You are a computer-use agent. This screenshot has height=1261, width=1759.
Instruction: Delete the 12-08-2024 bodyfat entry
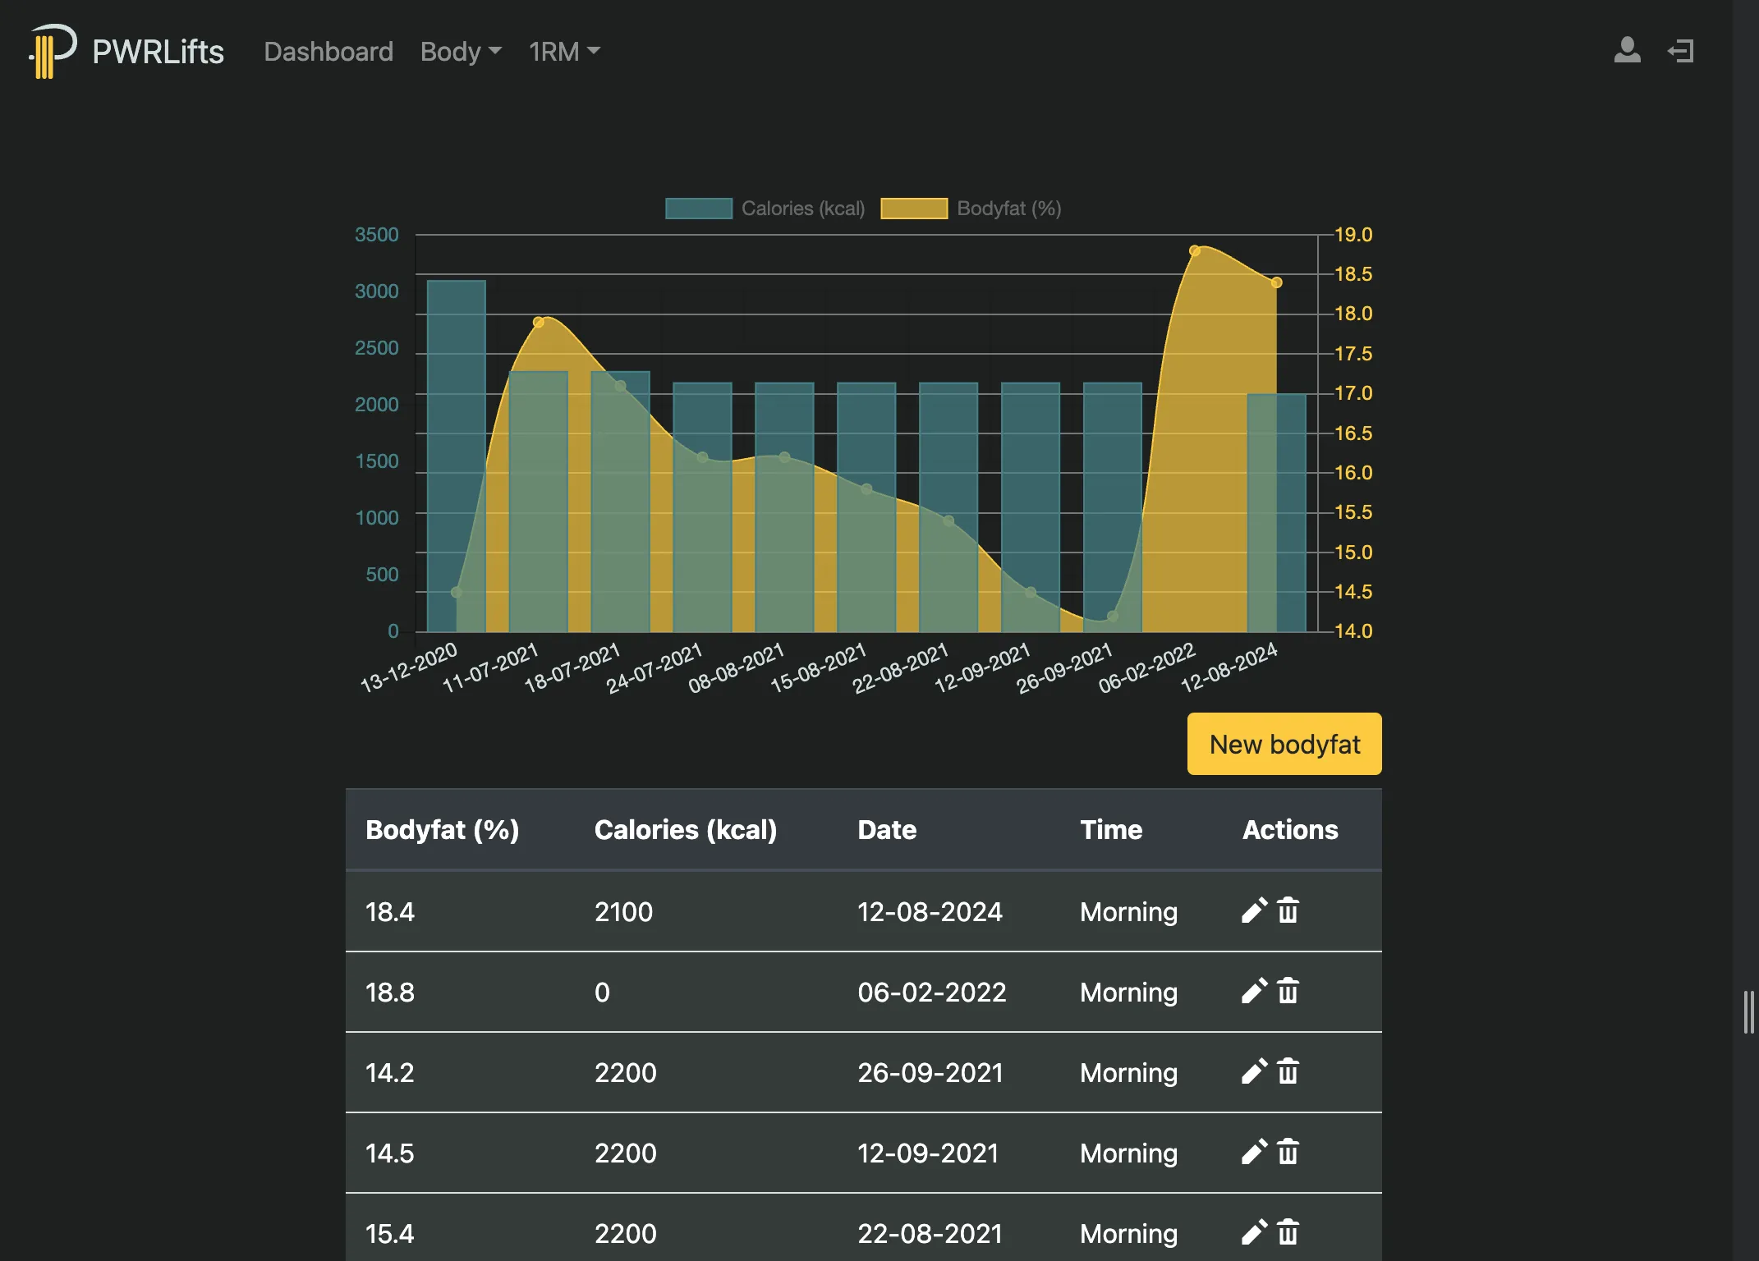pos(1288,910)
